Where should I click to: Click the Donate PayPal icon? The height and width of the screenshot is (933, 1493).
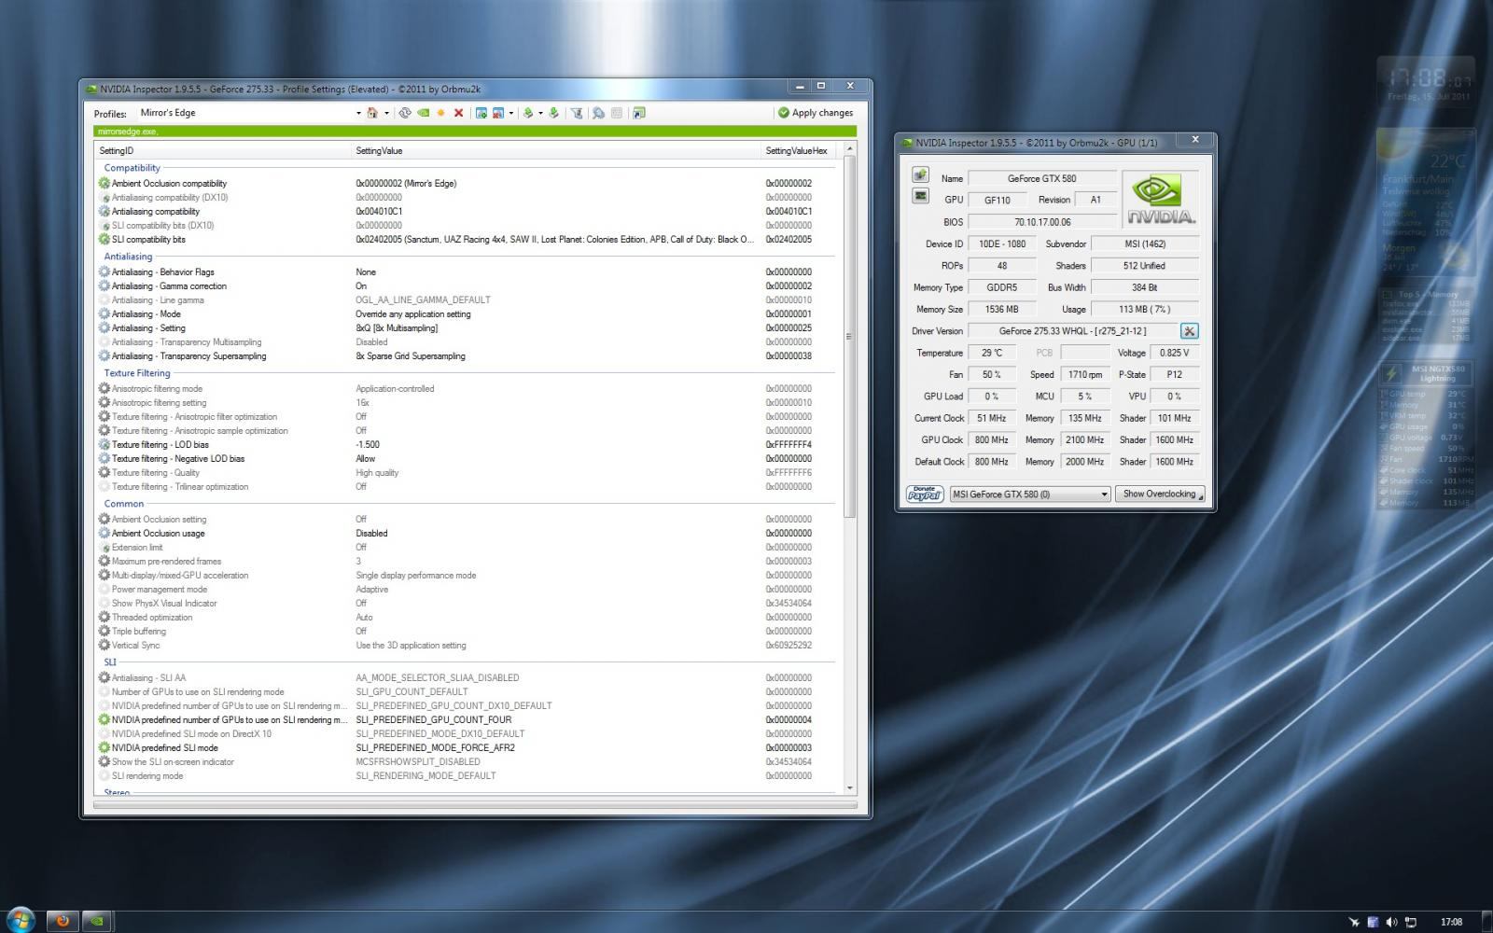pos(925,494)
